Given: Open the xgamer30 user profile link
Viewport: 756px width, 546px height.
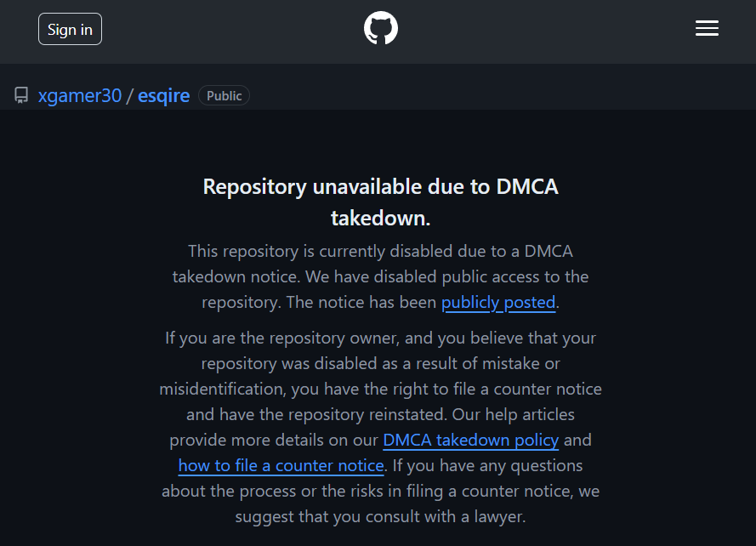Looking at the screenshot, I should (80, 95).
